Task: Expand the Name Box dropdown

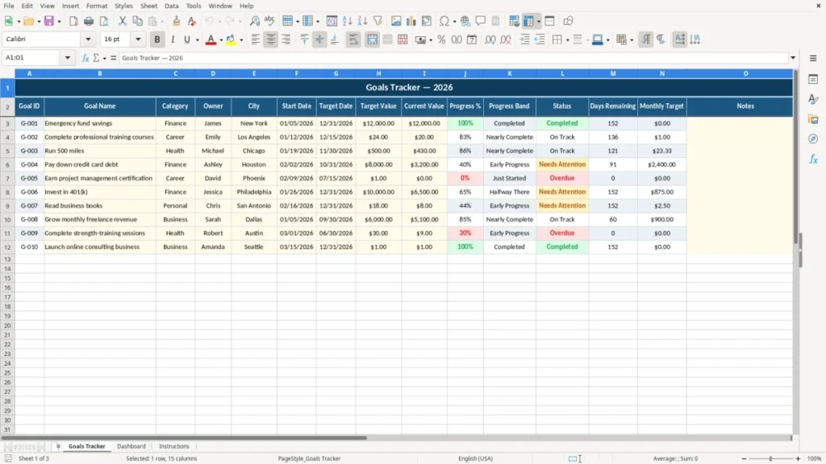Action: coord(68,58)
